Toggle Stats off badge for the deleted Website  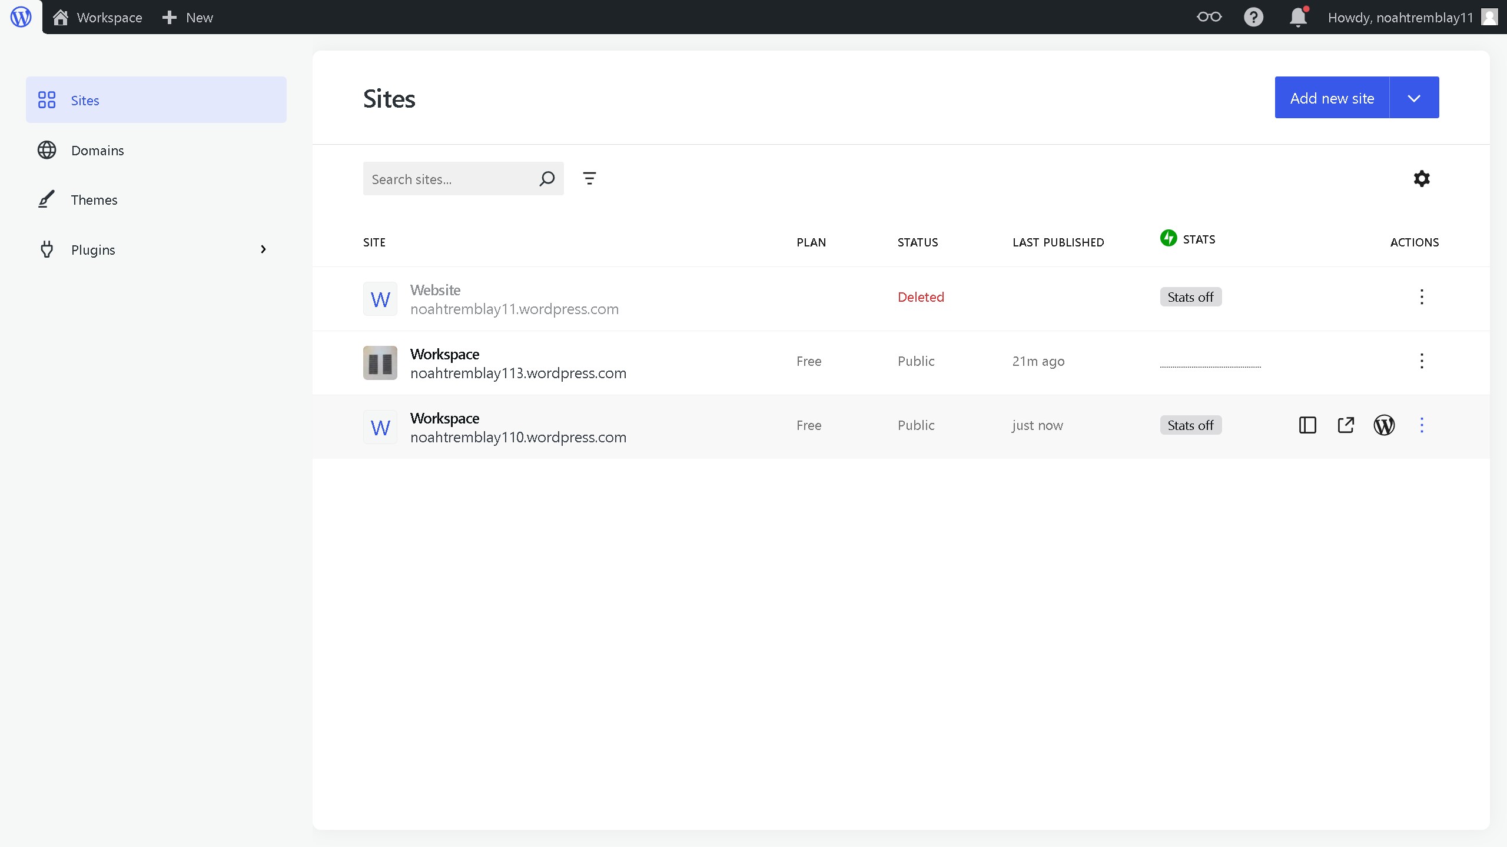[1190, 296]
